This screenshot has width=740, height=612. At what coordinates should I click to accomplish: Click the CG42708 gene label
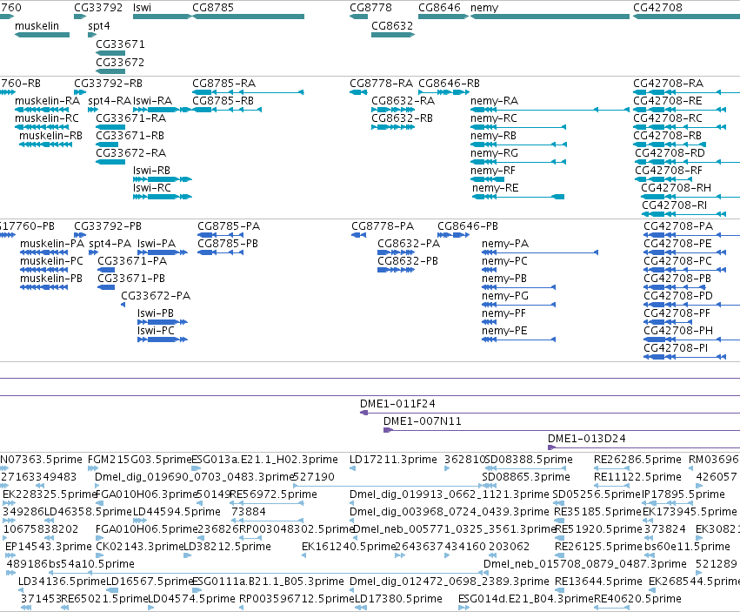click(x=657, y=8)
